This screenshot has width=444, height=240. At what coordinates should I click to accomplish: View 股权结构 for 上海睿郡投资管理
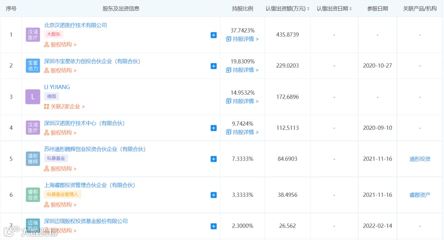60,204
